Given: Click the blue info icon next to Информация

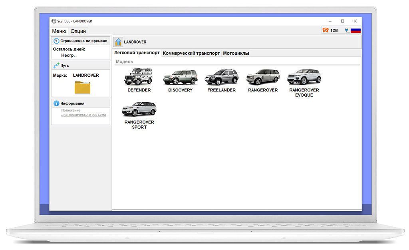Looking at the screenshot, I should 56,103.
